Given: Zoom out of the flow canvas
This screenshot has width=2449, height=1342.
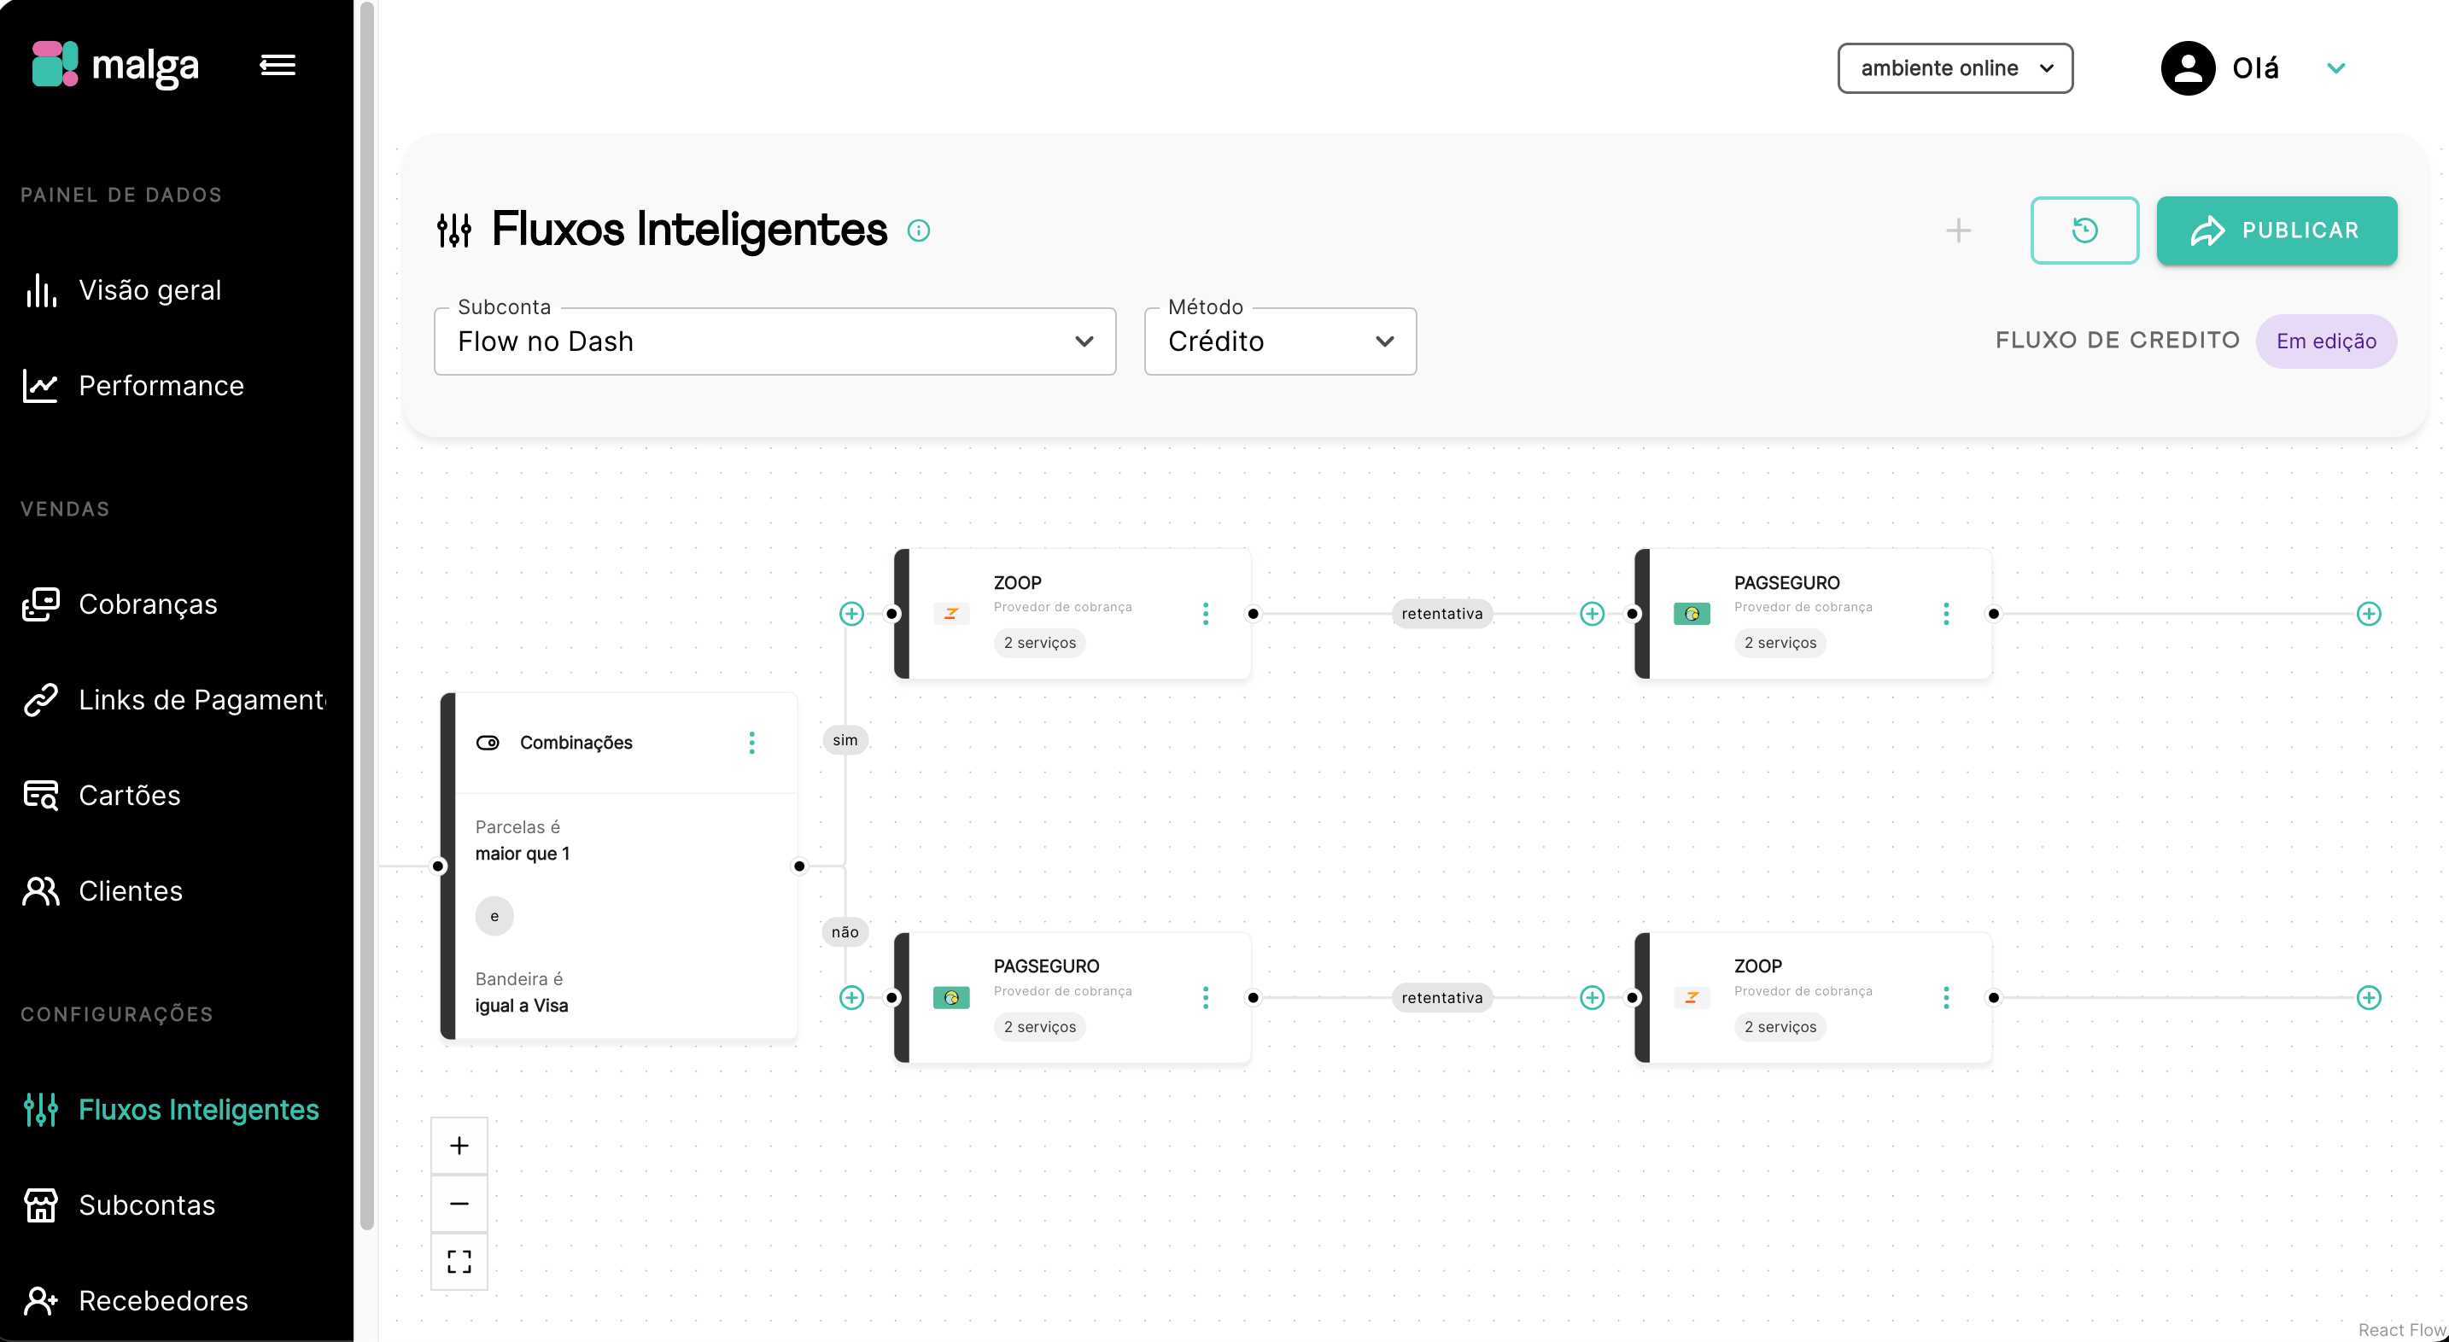Looking at the screenshot, I should coord(459,1203).
